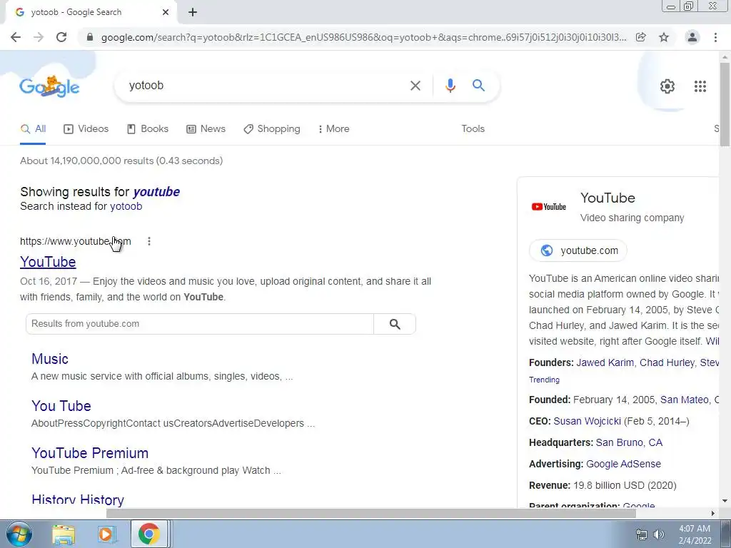Open Google AdSense advertising link
731x548 pixels.
623,464
